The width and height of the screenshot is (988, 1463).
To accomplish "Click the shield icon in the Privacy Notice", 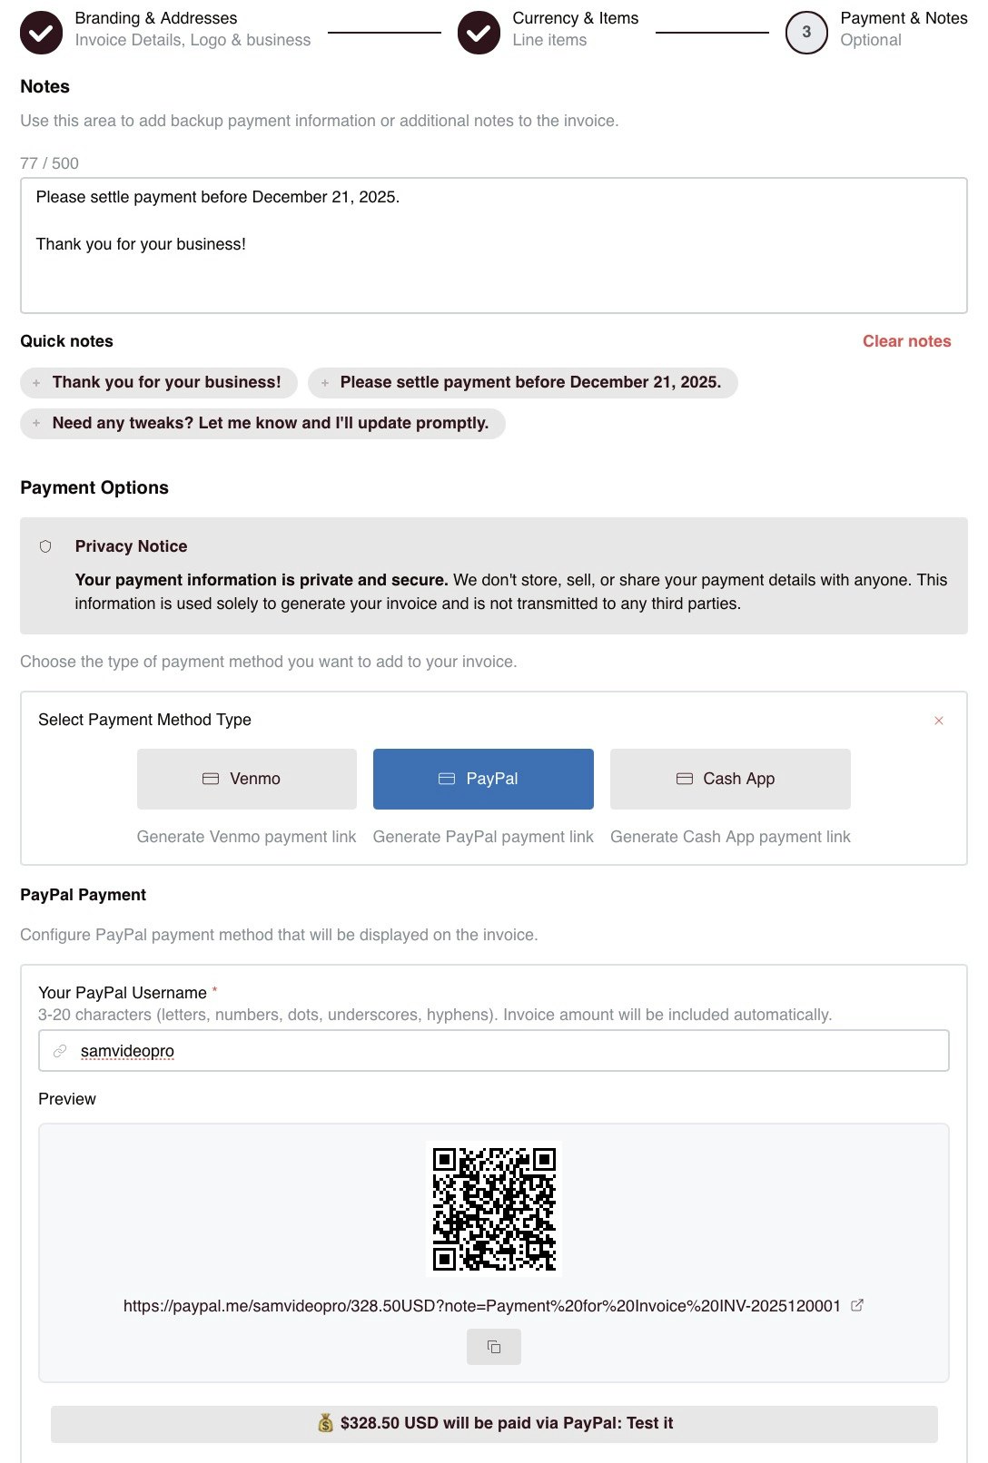I will pyautogui.click(x=44, y=546).
